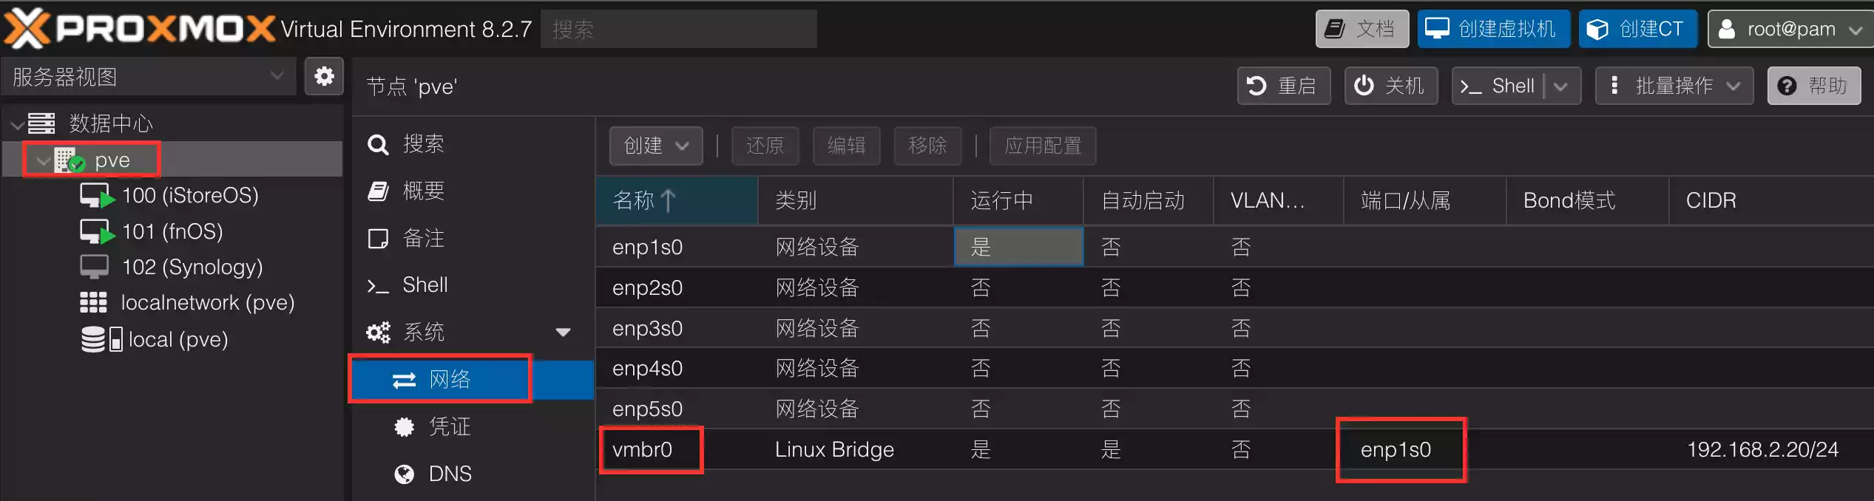This screenshot has height=501, width=1874.
Task: Open the 文档 documentation button
Action: click(1361, 29)
